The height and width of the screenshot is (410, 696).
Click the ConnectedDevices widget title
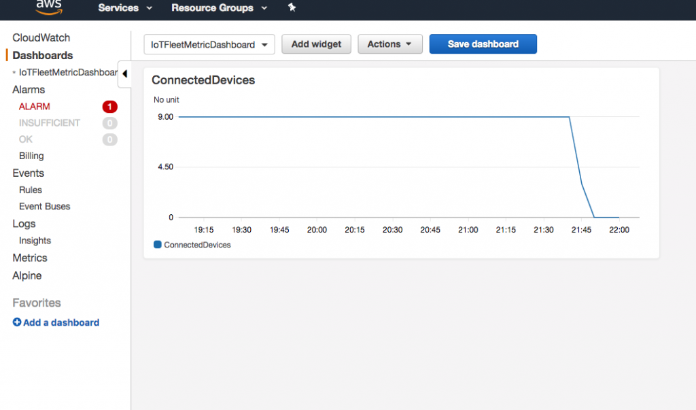203,80
